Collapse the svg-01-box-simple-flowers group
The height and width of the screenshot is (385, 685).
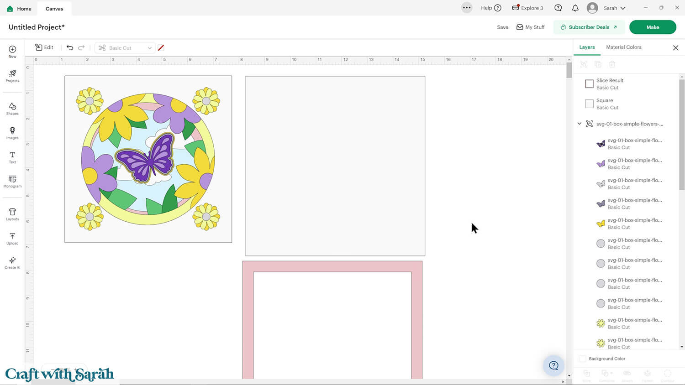point(580,124)
